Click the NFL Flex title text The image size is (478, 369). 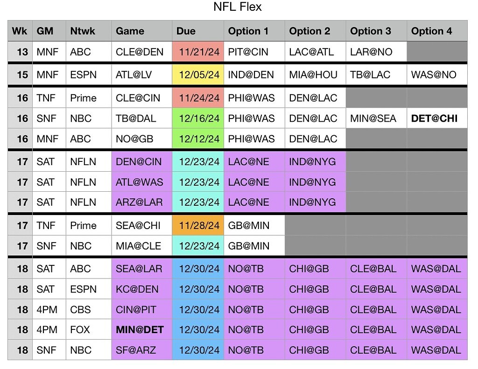pos(237,7)
